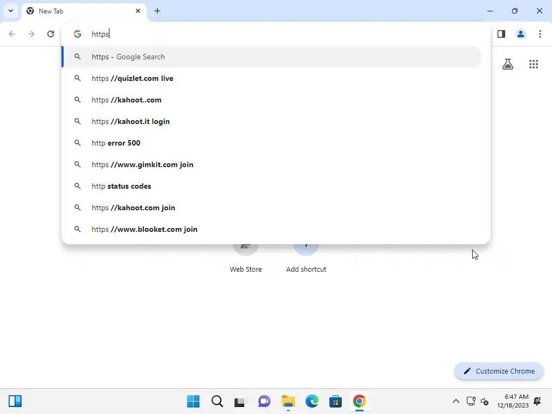Image resolution: width=552 pixels, height=414 pixels.
Task: Open Chrome Labs flask icon
Action: point(508,64)
